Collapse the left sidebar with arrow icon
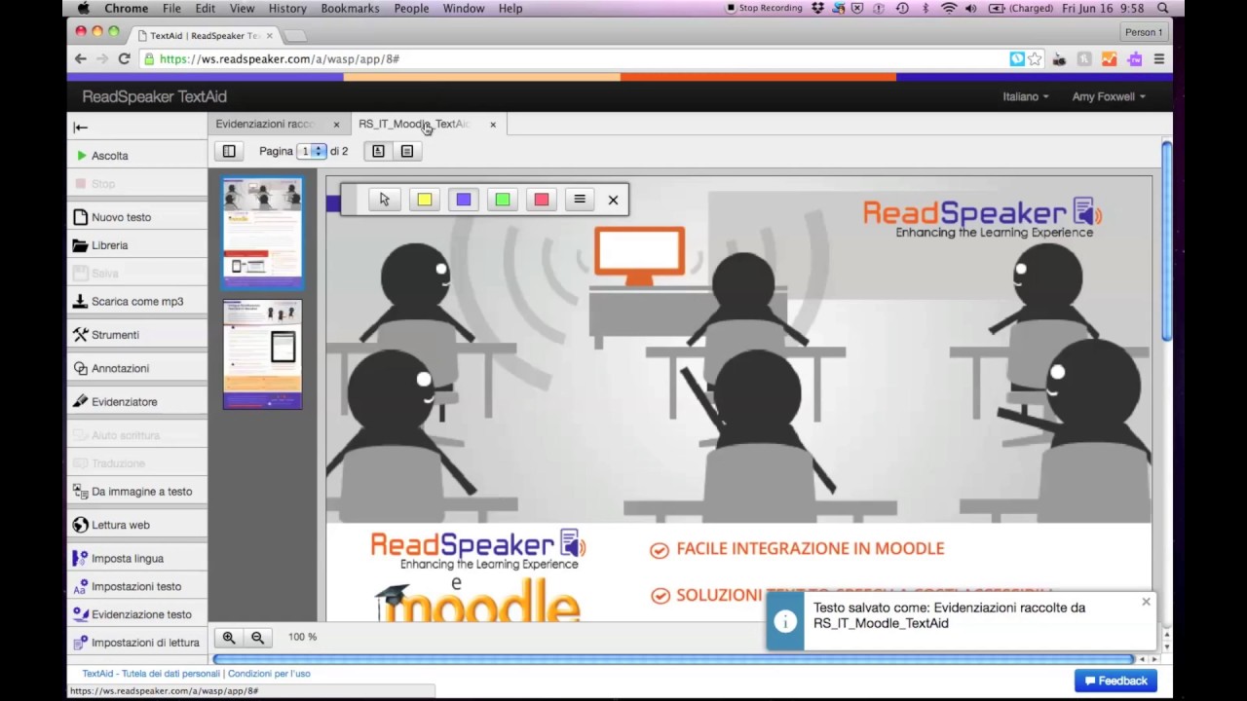 click(81, 127)
